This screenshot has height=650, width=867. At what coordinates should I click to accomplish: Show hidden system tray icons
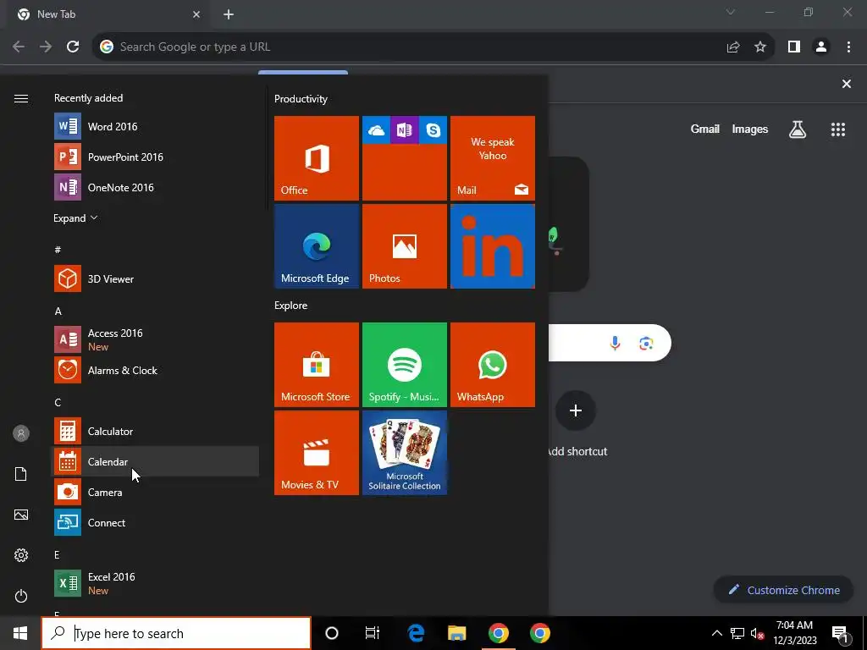(x=716, y=633)
